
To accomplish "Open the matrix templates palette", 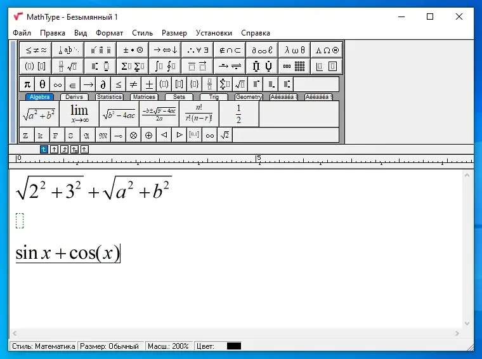I will (294, 66).
